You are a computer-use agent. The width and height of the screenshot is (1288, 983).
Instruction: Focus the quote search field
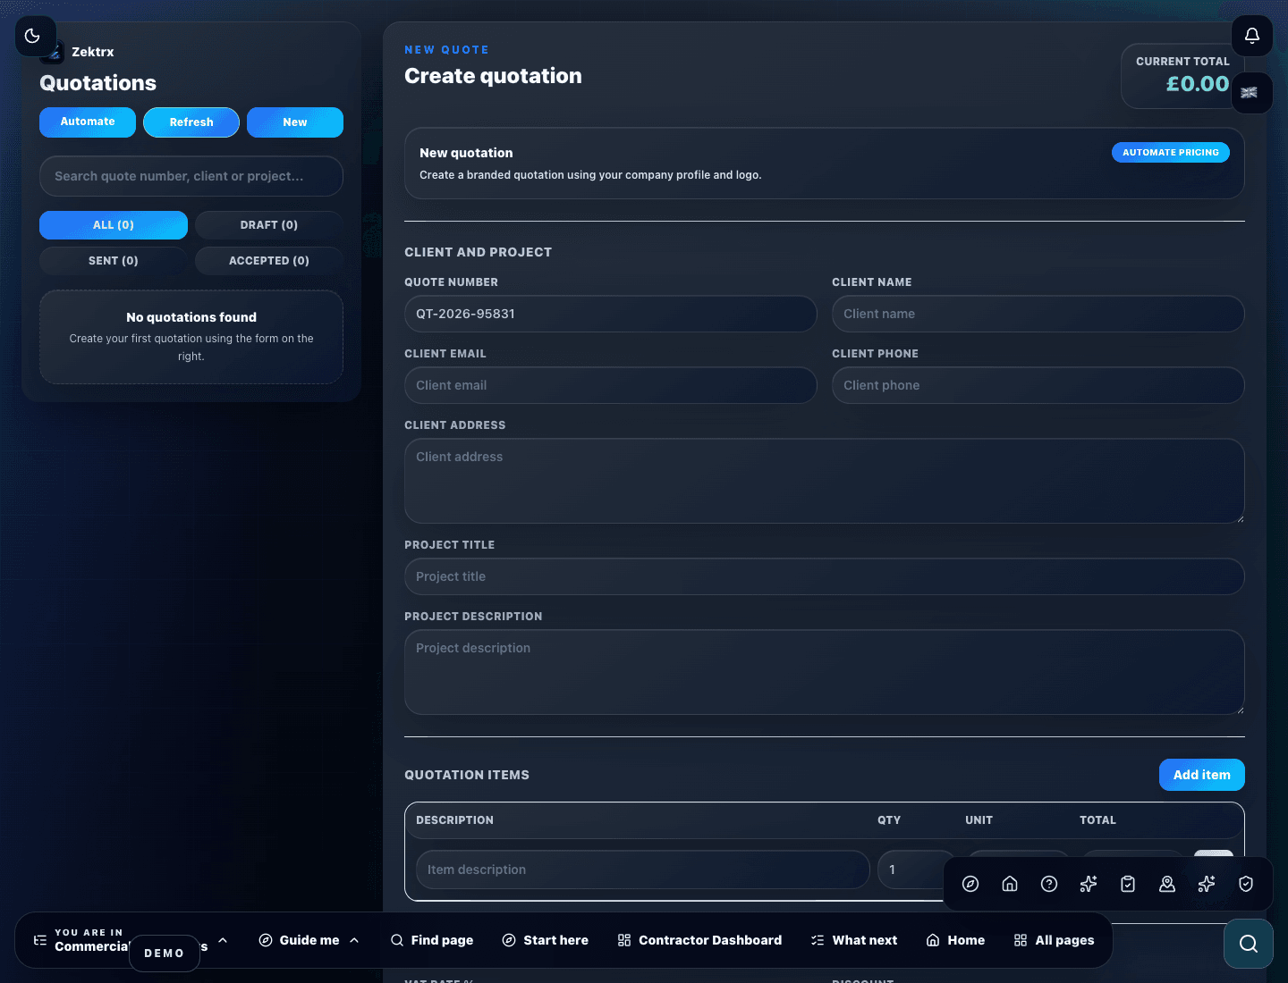191,176
